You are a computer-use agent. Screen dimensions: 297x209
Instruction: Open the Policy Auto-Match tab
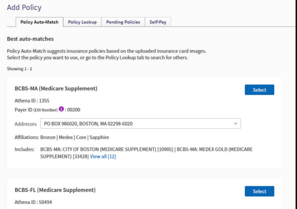click(x=40, y=22)
